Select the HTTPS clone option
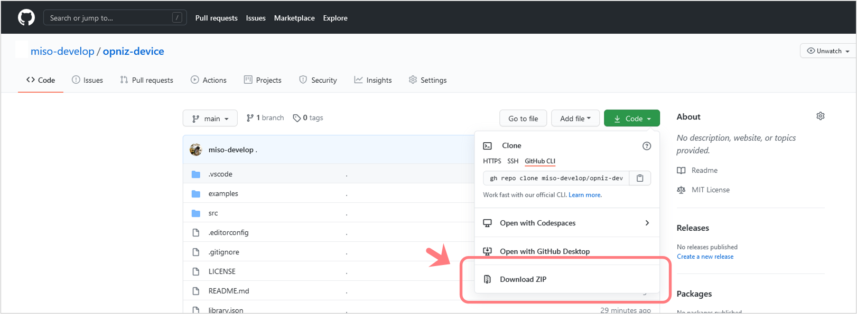Screen dimensions: 857x314 [x=492, y=161]
